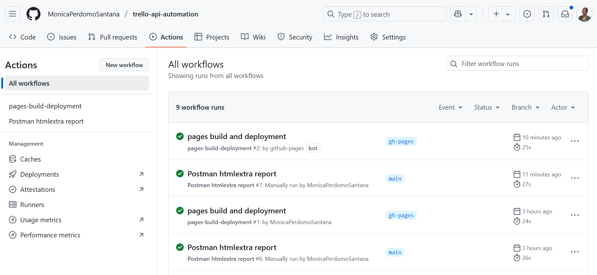The image size is (597, 275).
Task: Open Copilot chat icon
Action: coord(458,14)
